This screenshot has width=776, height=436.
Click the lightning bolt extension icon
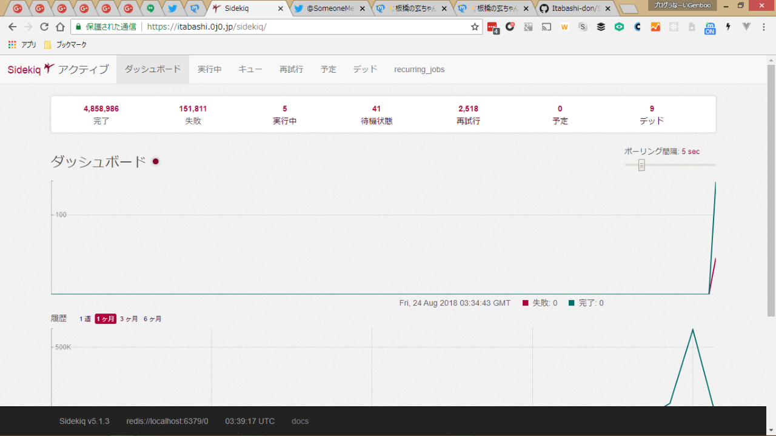tap(728, 27)
